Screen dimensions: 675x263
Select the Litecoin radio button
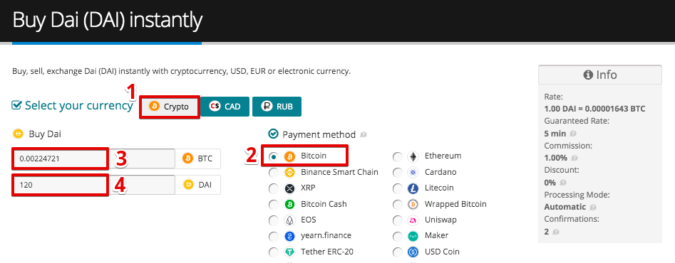click(x=398, y=189)
